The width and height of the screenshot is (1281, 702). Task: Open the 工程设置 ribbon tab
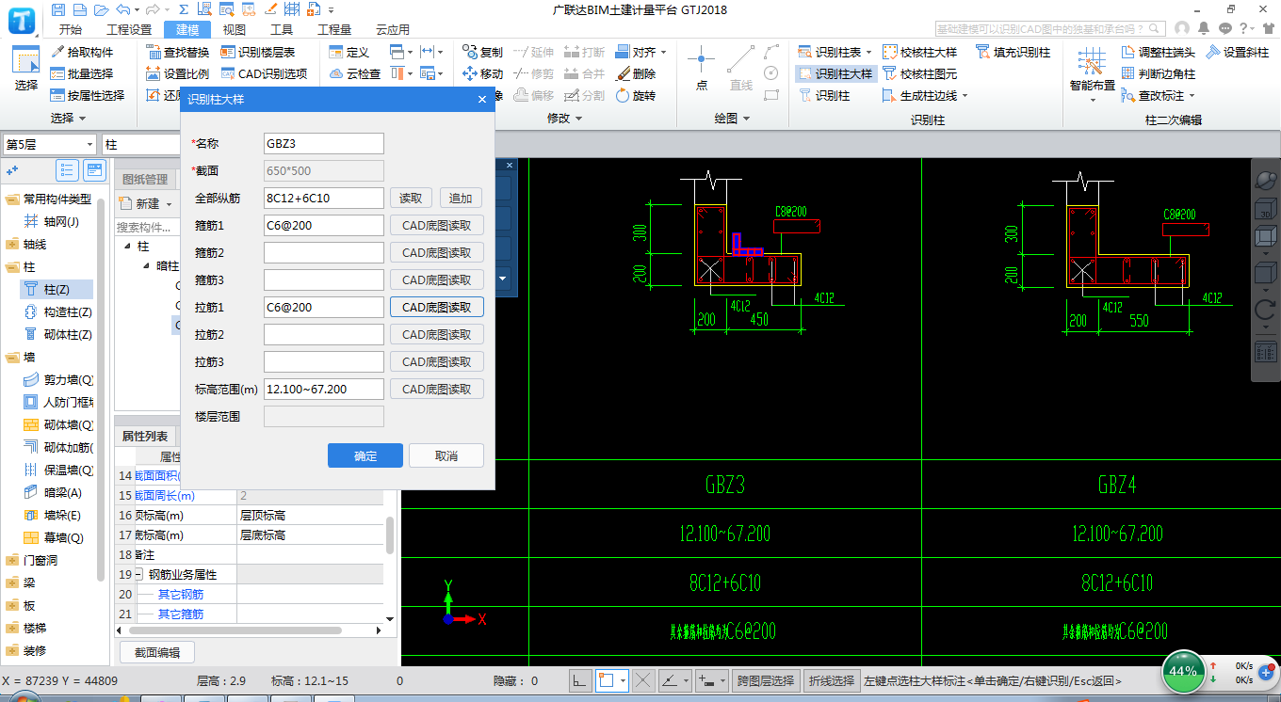pyautogui.click(x=129, y=29)
